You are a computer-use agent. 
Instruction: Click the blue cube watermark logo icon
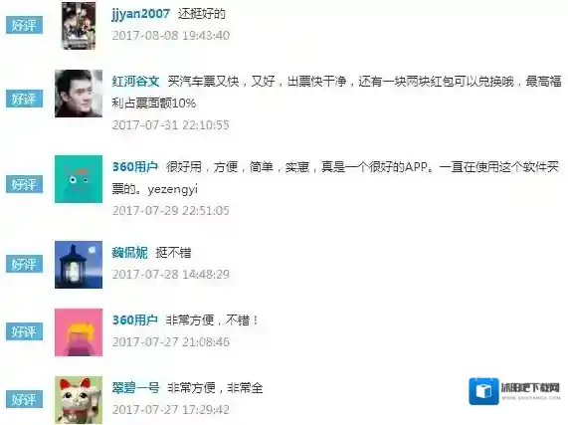[483, 391]
